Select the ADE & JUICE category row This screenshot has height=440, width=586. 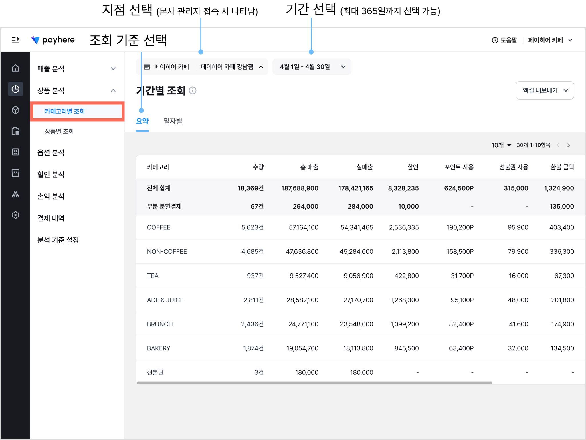361,300
